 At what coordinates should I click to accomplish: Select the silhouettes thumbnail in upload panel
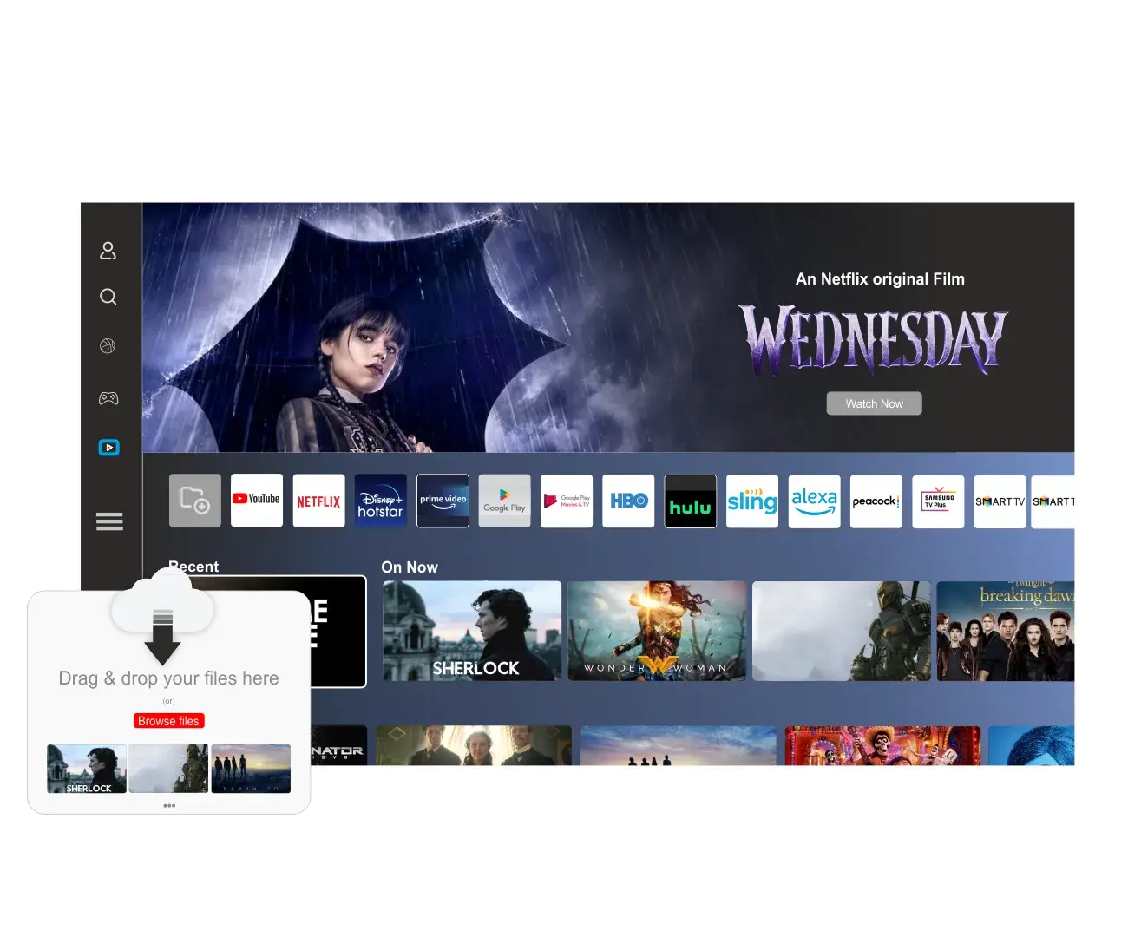pos(251,769)
